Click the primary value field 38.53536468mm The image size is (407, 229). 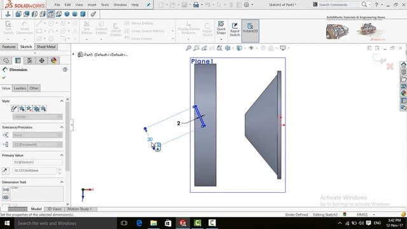pos(34,170)
